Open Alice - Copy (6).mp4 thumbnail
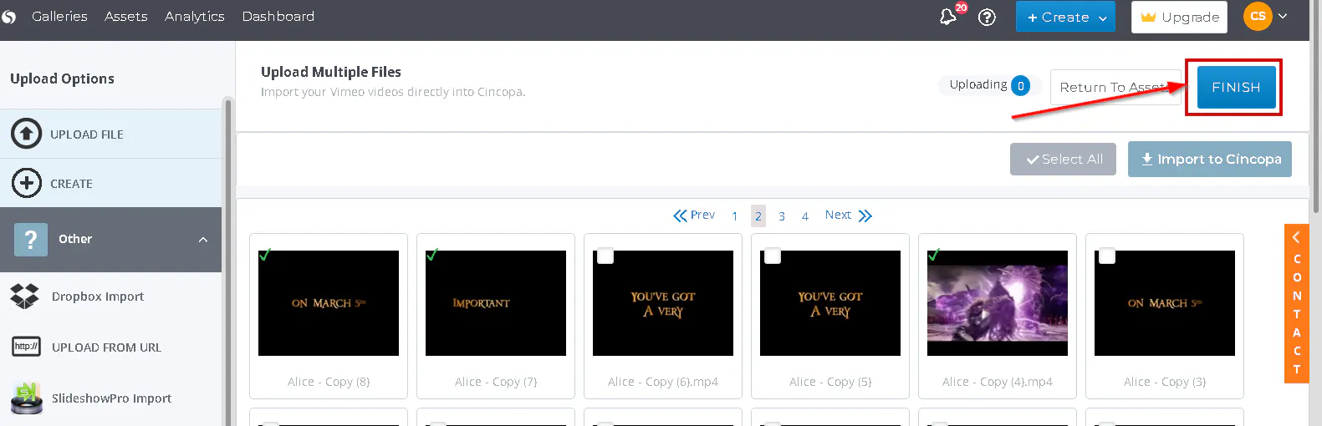The height and width of the screenshot is (426, 1322). tap(663, 303)
